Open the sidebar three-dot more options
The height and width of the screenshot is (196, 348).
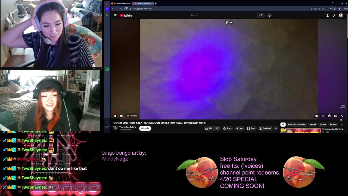coord(107,131)
